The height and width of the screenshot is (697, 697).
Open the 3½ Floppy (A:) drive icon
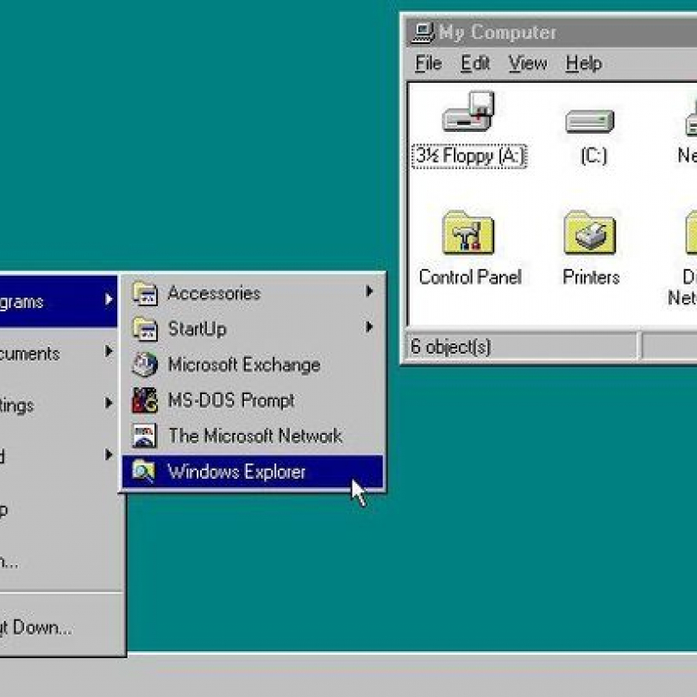(468, 111)
